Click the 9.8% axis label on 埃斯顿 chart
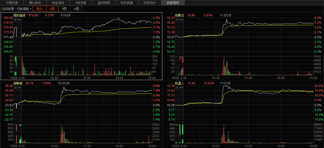The height and width of the screenshot is (148, 324). click(156, 86)
